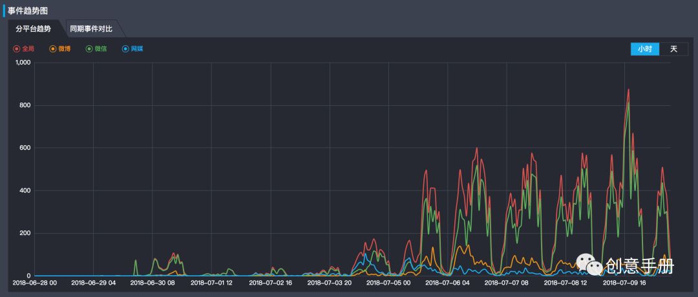Click the 2018-06-29 04 axis label

(x=94, y=282)
